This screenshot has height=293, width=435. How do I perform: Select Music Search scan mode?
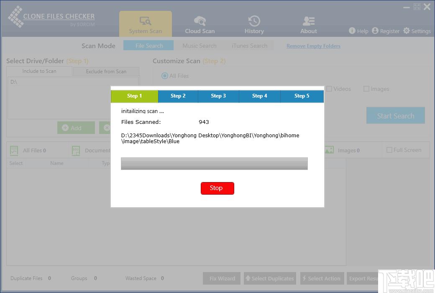point(199,46)
